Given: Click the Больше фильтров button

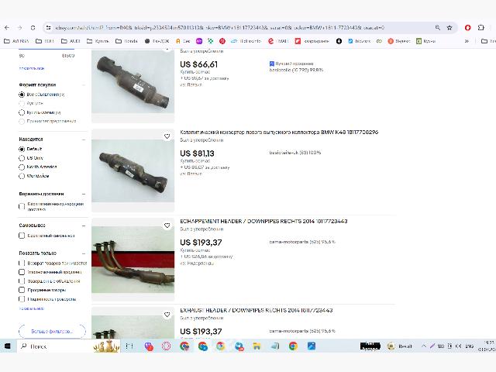Looking at the screenshot, I should click(x=52, y=331).
